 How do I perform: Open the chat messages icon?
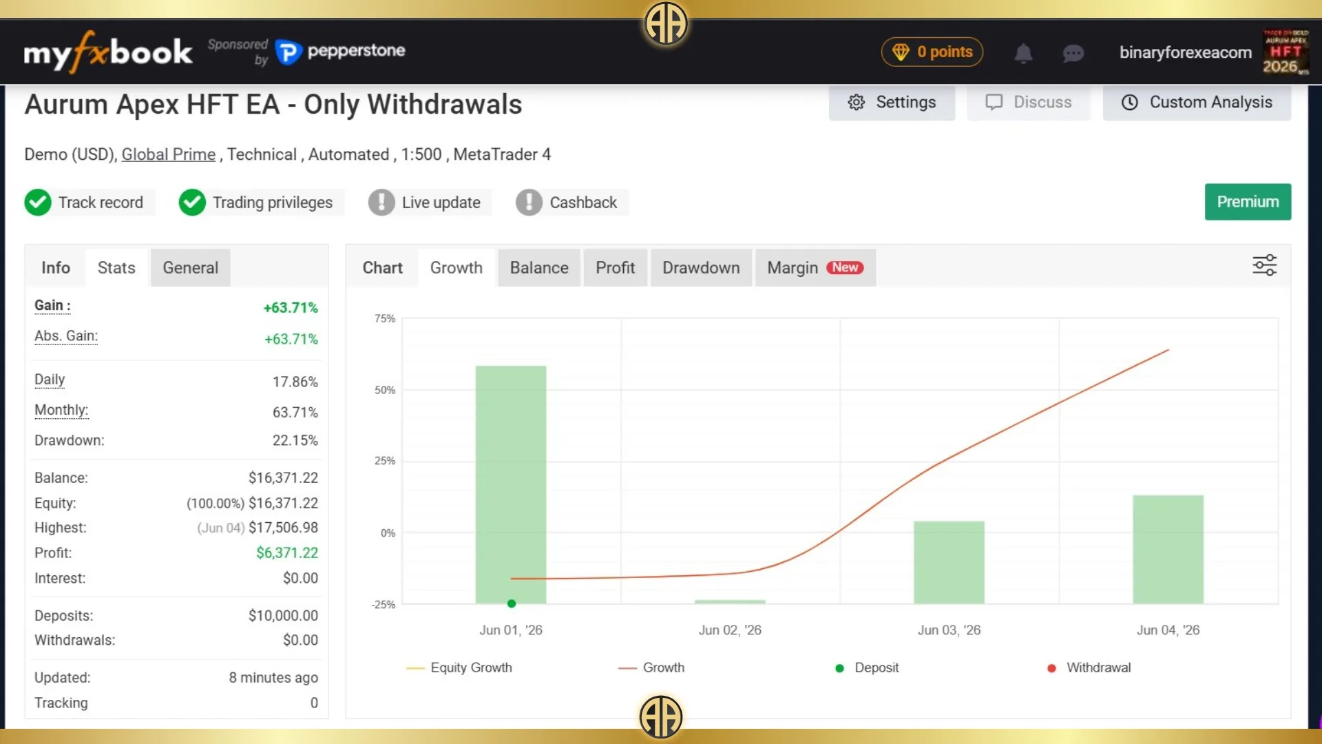tap(1073, 53)
